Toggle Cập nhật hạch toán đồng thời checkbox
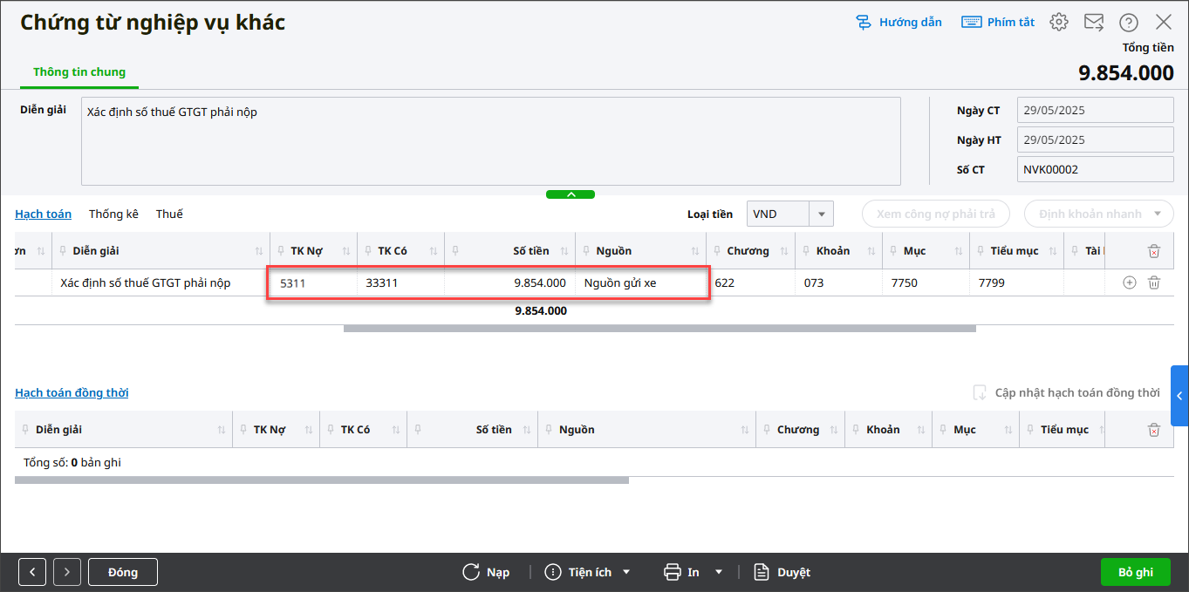The image size is (1189, 592). [x=980, y=393]
